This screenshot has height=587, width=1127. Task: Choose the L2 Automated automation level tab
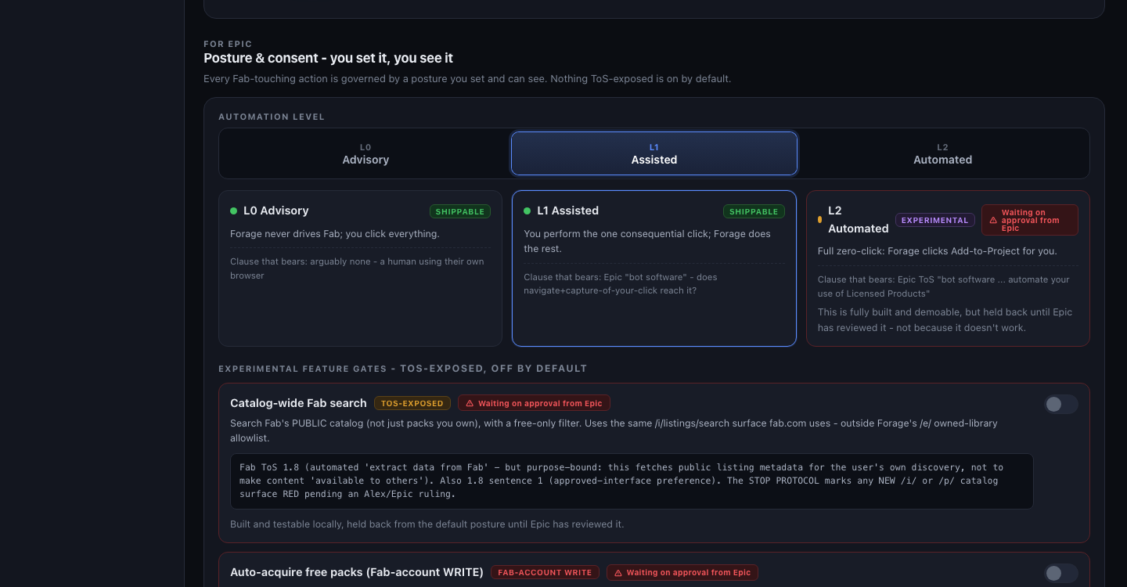[942, 153]
